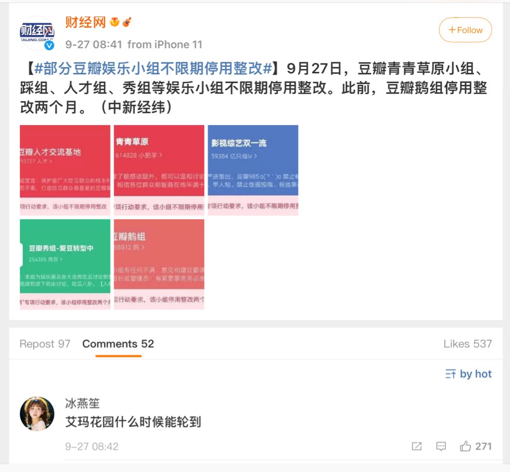510x472 pixels.
Task: Open the 豆瓣鹅组 image thumbnail
Action: 159,264
